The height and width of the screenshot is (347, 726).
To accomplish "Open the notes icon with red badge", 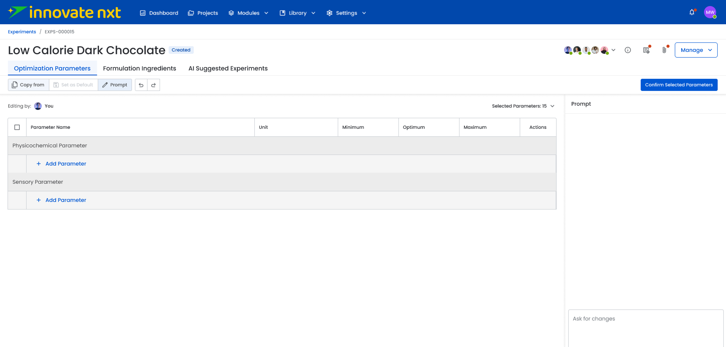I will coord(646,50).
